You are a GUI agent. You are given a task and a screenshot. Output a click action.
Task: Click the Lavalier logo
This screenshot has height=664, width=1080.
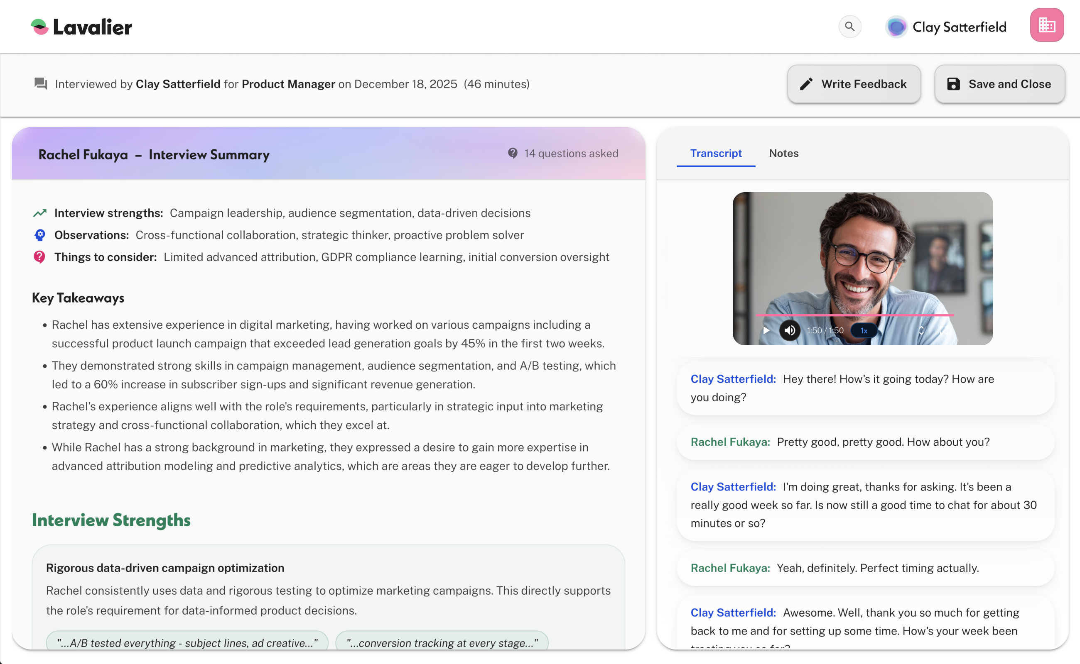click(x=81, y=27)
